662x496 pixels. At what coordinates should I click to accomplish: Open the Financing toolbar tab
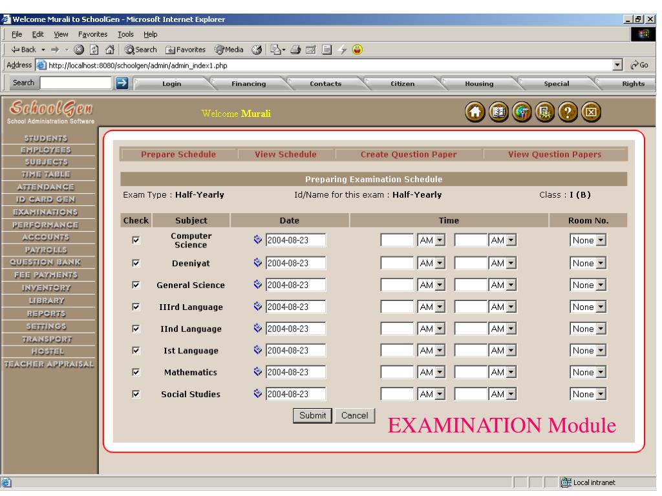coord(249,83)
